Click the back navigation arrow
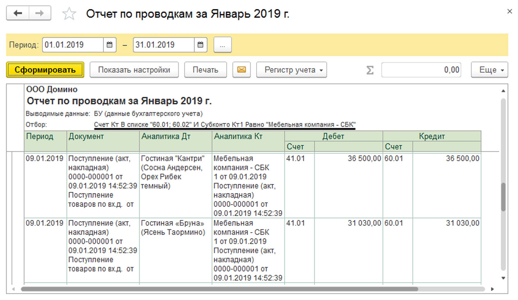Viewport: 518px width, 300px height. 18,14
